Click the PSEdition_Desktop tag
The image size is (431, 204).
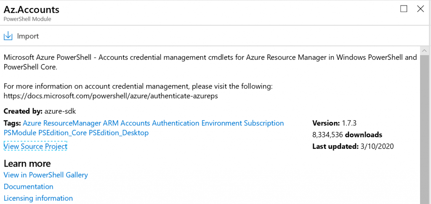pyautogui.click(x=119, y=133)
